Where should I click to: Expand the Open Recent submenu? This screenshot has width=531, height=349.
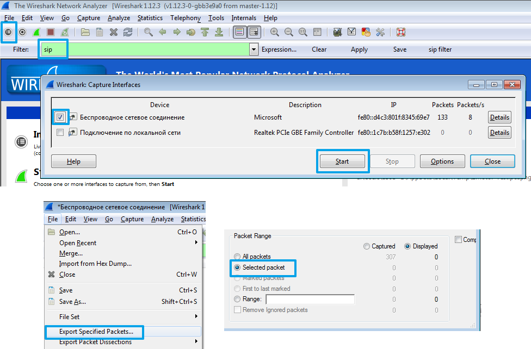pyautogui.click(x=124, y=243)
